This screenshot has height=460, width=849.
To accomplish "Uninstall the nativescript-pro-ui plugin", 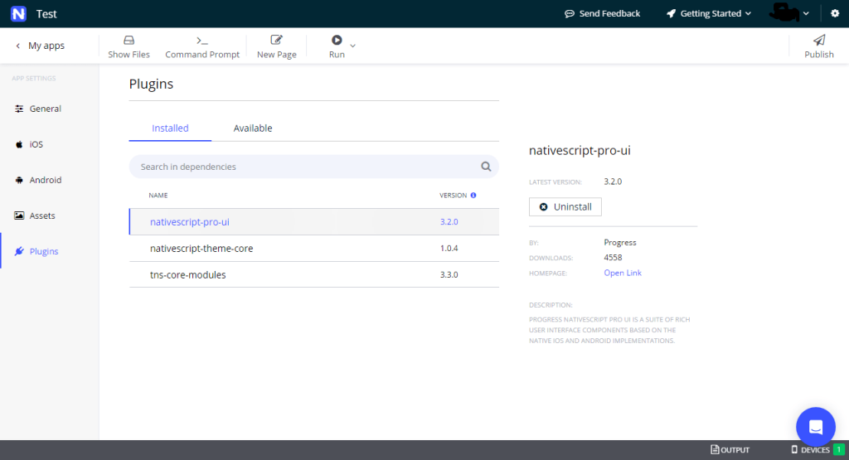I will coord(565,206).
